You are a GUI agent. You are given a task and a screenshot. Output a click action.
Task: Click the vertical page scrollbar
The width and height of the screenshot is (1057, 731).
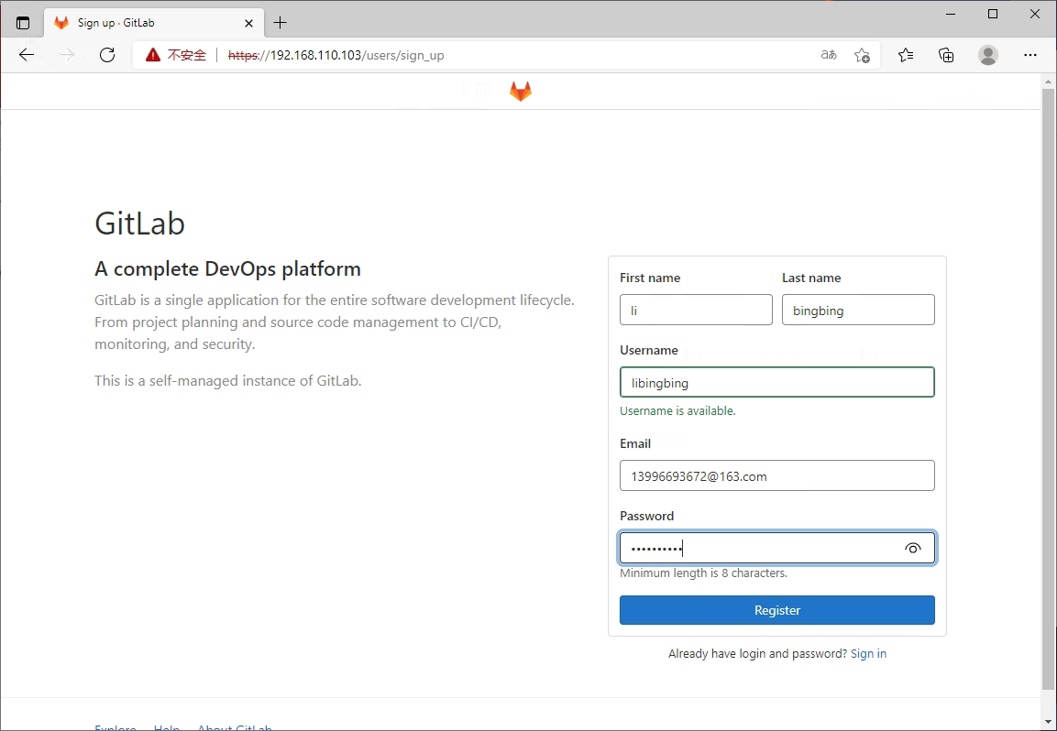tap(1048, 391)
